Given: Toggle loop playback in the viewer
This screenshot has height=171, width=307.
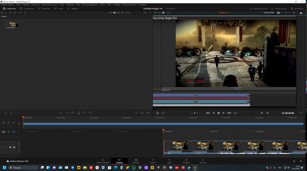Looking at the screenshot, I should coord(235,113).
